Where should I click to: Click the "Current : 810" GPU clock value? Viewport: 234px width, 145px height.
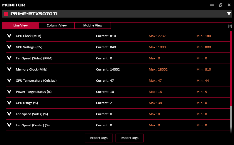click(106, 36)
